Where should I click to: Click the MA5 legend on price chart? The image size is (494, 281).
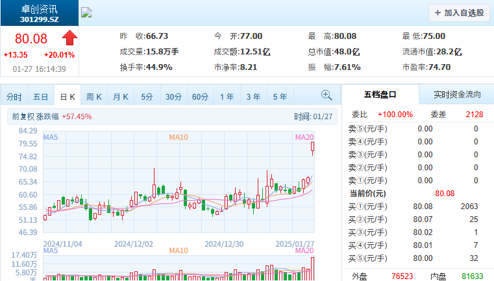(51, 137)
